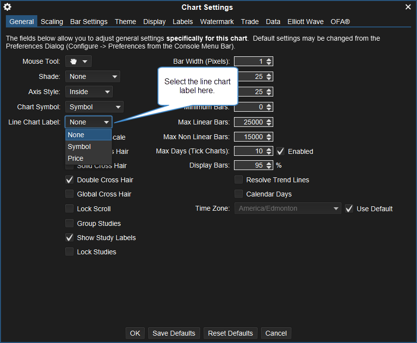
Task: Disable the Double Cross Hair checkbox
Action: tap(70, 180)
